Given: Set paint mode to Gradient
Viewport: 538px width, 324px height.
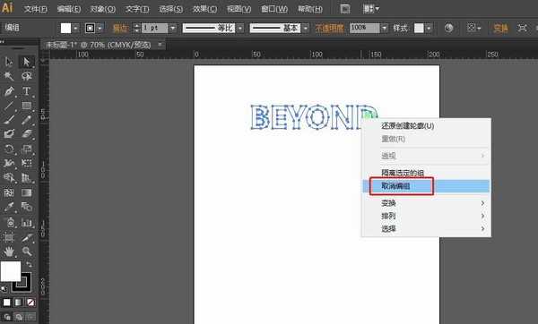Looking at the screenshot, I should (19, 303).
